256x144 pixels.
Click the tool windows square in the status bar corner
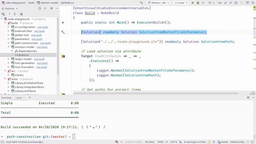[2, 142]
